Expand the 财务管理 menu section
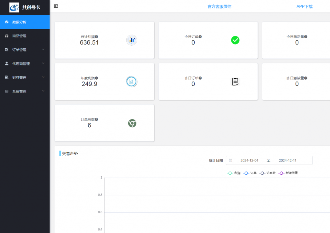 24,78
